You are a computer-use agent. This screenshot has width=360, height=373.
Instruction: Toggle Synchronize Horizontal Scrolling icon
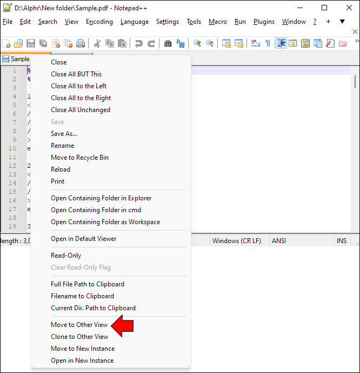pyautogui.click(x=239, y=43)
